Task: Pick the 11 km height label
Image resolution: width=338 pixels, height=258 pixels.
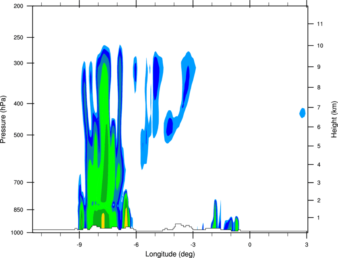Action: 320,24
